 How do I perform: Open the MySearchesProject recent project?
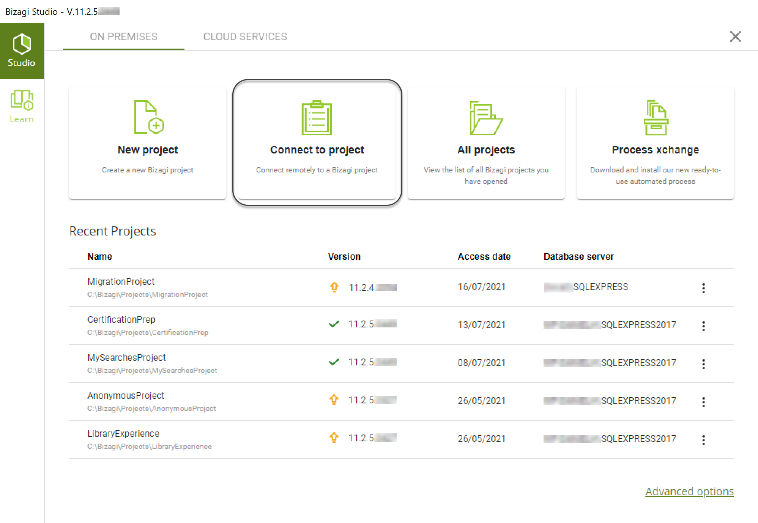126,357
